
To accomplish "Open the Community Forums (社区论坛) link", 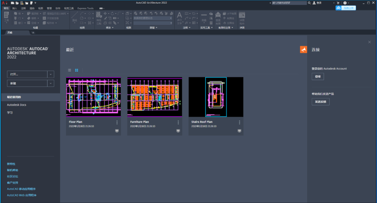I will (x=13, y=177).
